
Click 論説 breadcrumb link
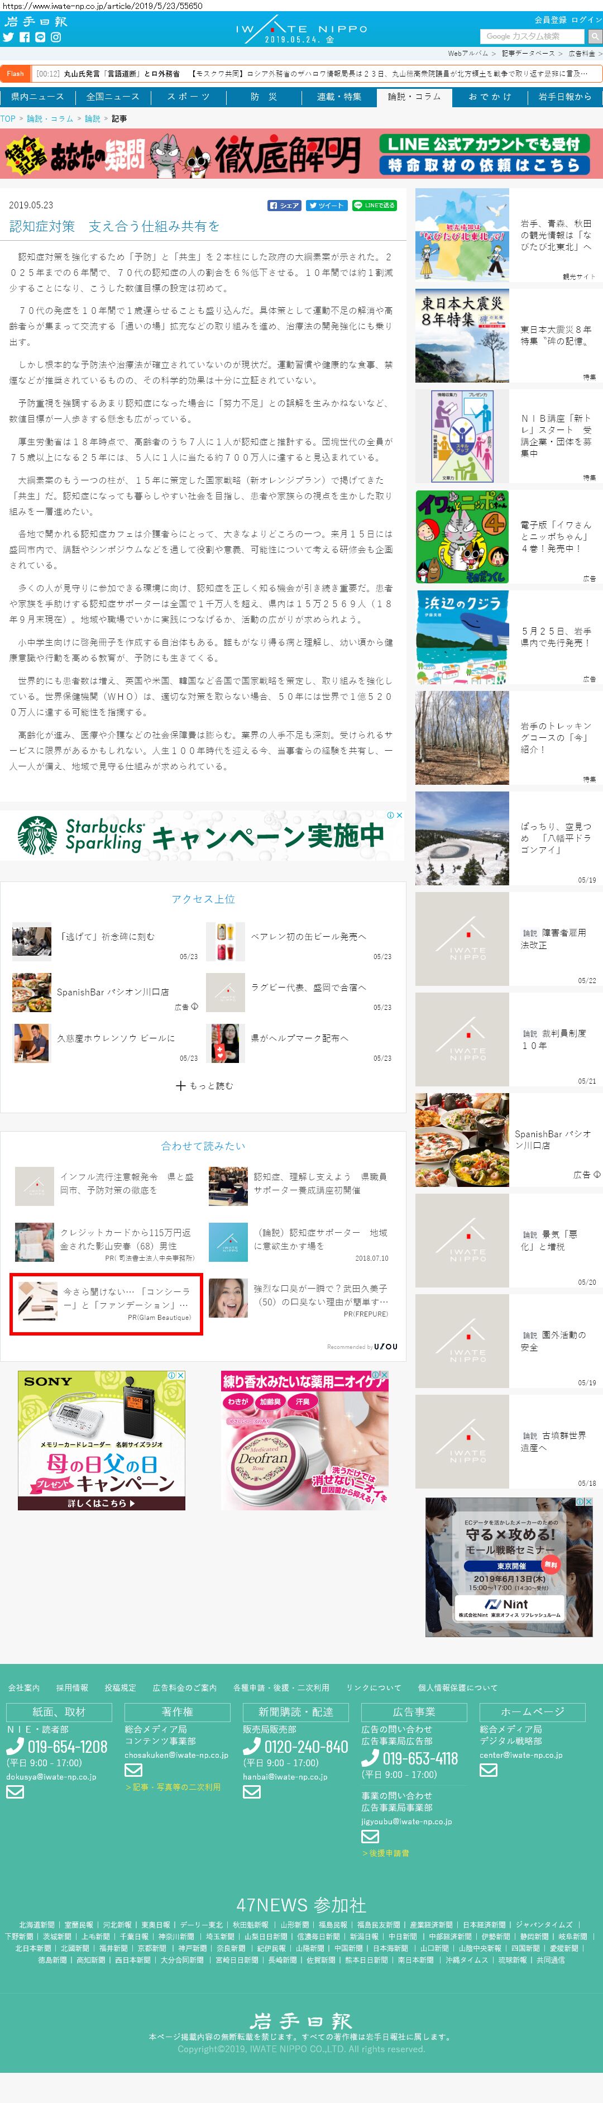(x=92, y=118)
